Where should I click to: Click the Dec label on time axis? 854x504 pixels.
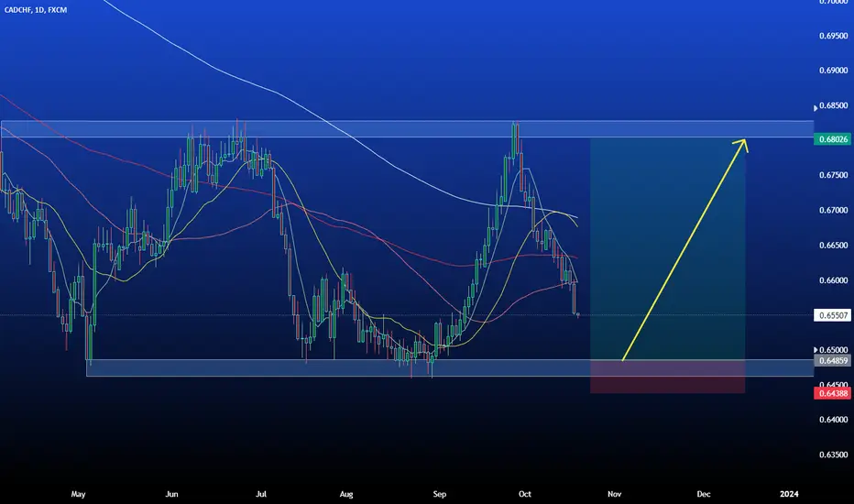(x=704, y=494)
